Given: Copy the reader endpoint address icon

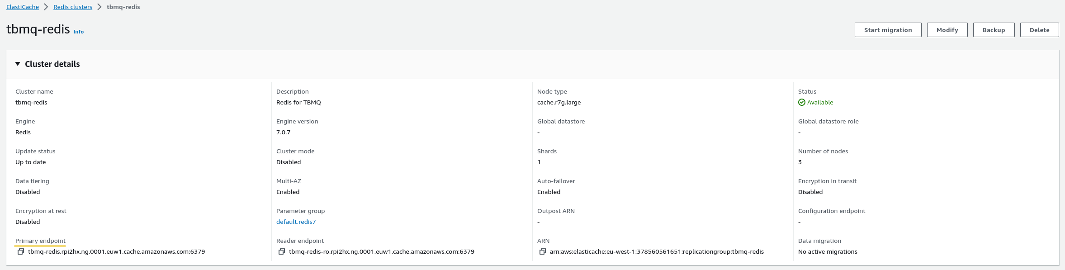Looking at the screenshot, I should (x=281, y=251).
